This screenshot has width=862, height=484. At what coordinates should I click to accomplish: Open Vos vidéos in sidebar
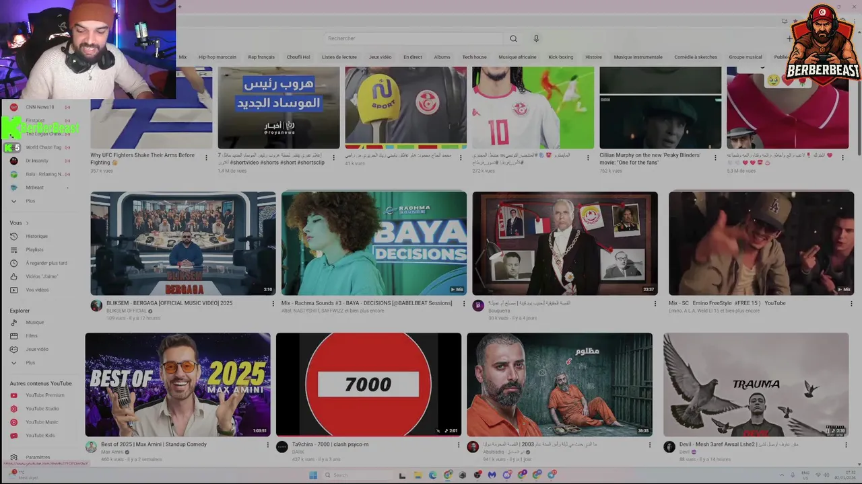37,290
